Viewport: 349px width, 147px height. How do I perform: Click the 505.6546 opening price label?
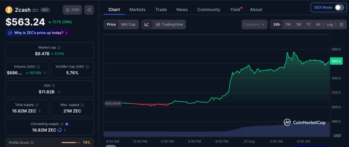(x=113, y=104)
